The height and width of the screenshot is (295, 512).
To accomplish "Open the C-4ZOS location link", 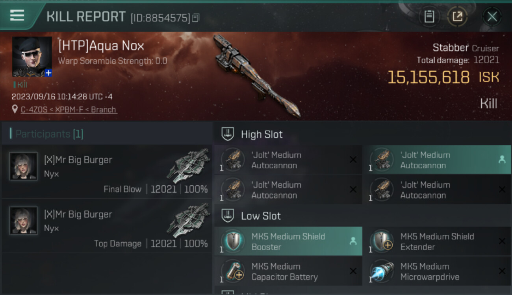I will tap(69, 110).
